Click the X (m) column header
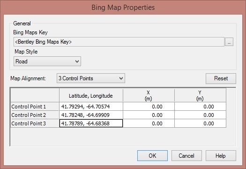The image size is (246, 169). pos(149,95)
